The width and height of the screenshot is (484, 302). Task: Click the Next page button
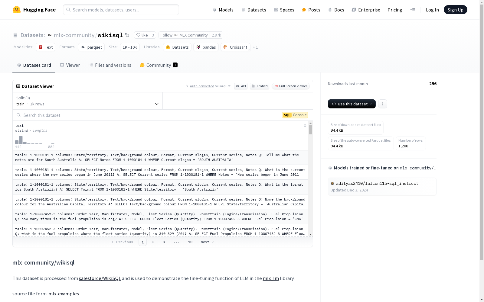point(208,242)
